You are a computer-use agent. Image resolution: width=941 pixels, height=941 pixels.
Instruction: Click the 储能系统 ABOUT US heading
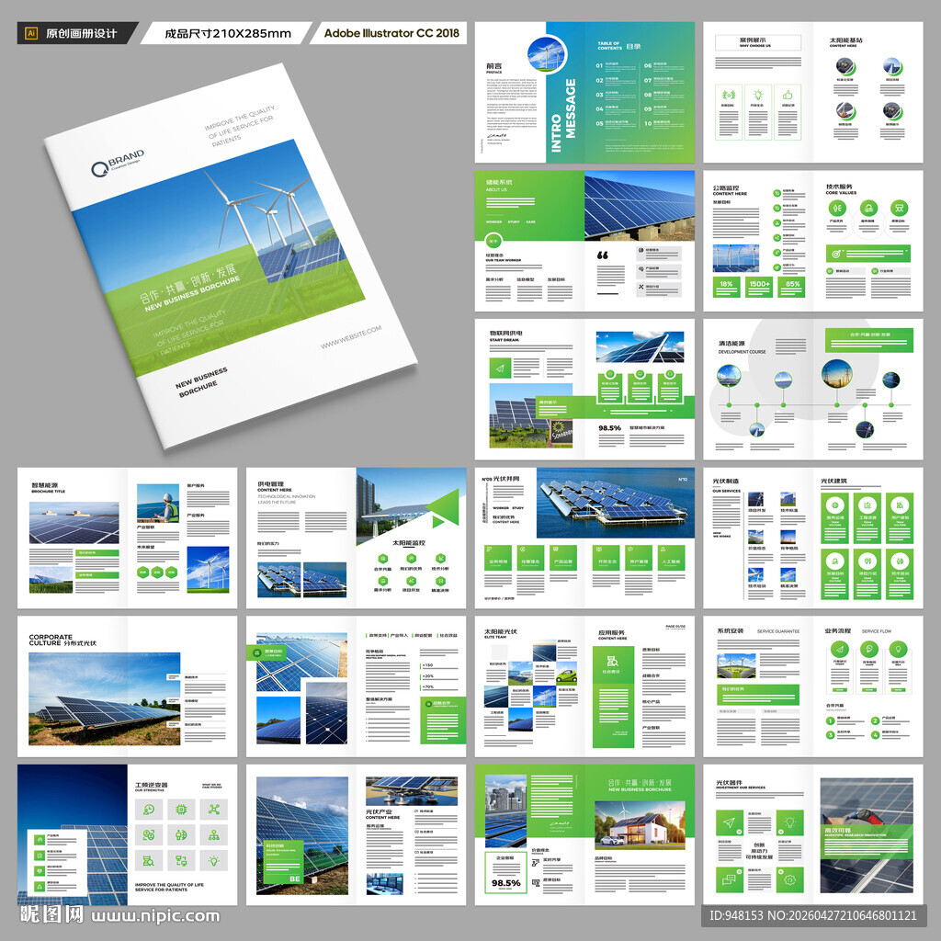click(499, 186)
